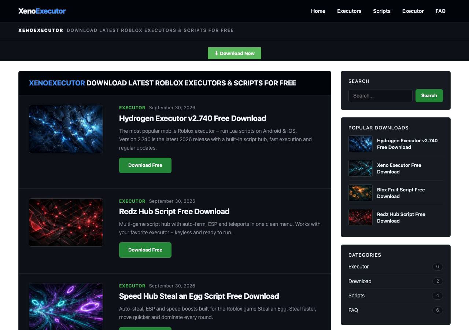Select EXECUTOR tag above Hydrogen Executor post
469x330 pixels.
132,107
